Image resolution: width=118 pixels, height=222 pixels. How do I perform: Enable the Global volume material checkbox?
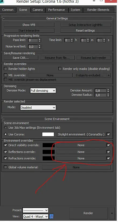coord(5,167)
